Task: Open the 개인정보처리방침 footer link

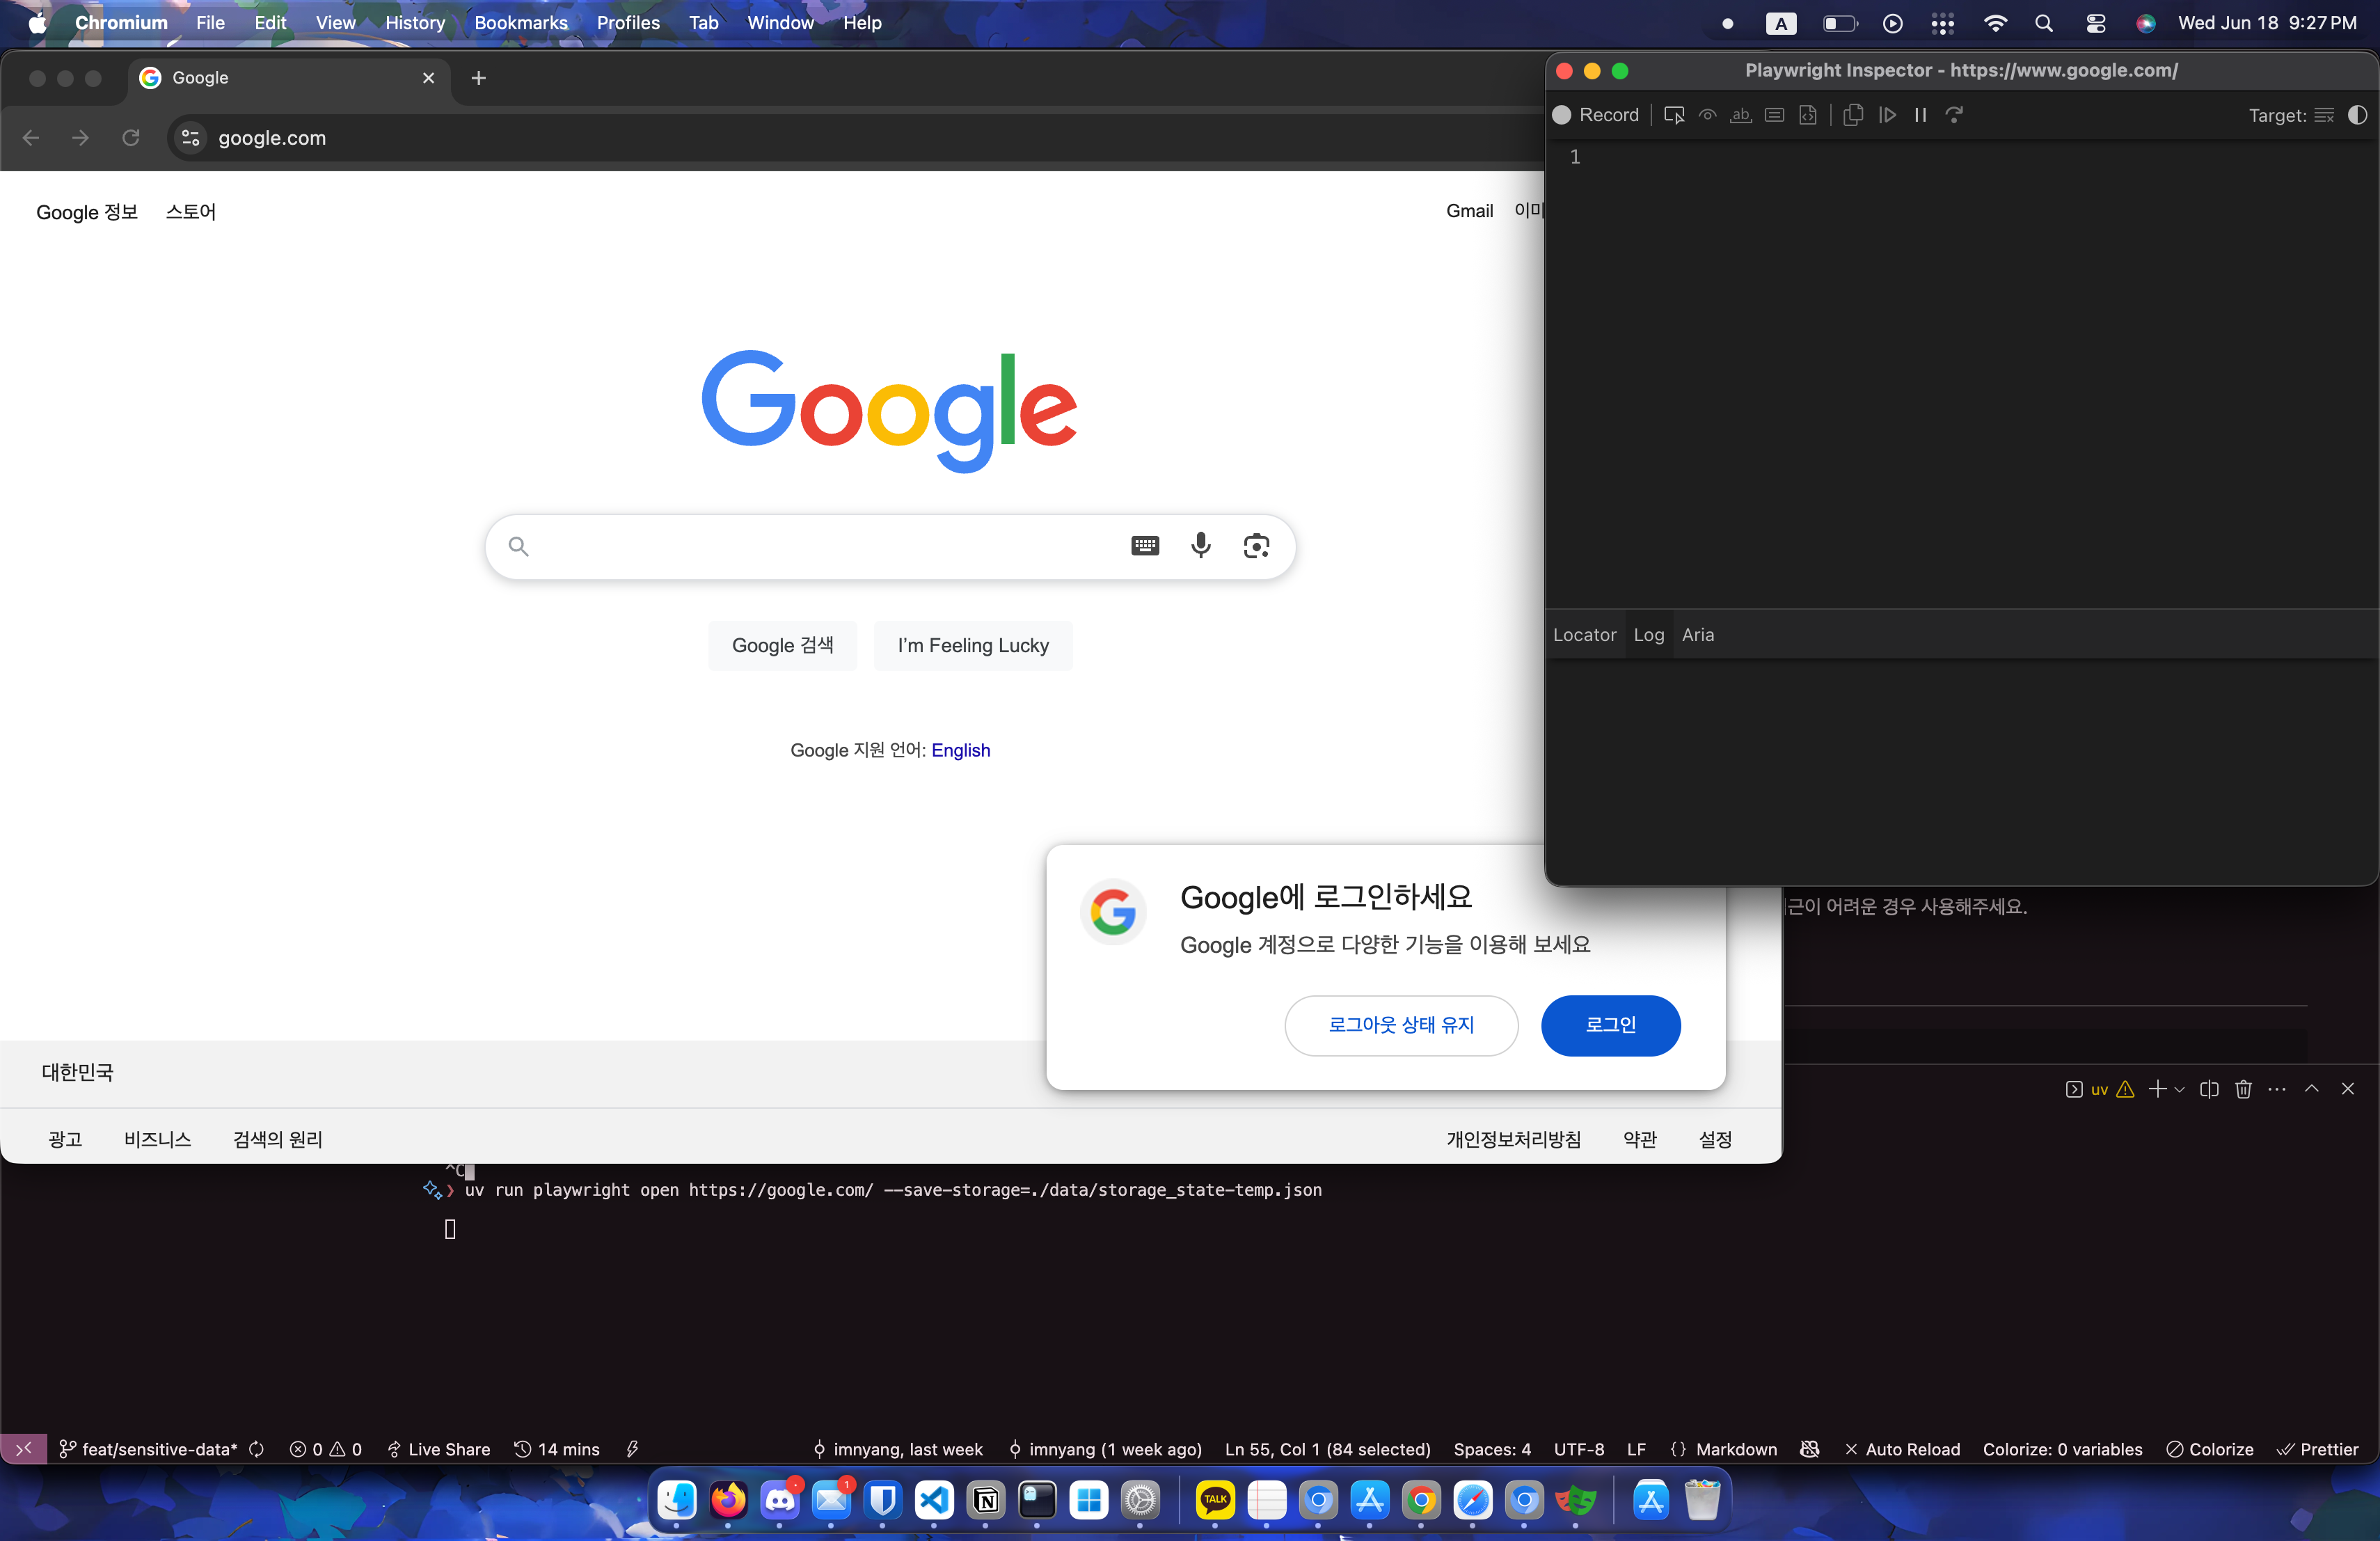Action: point(1513,1139)
